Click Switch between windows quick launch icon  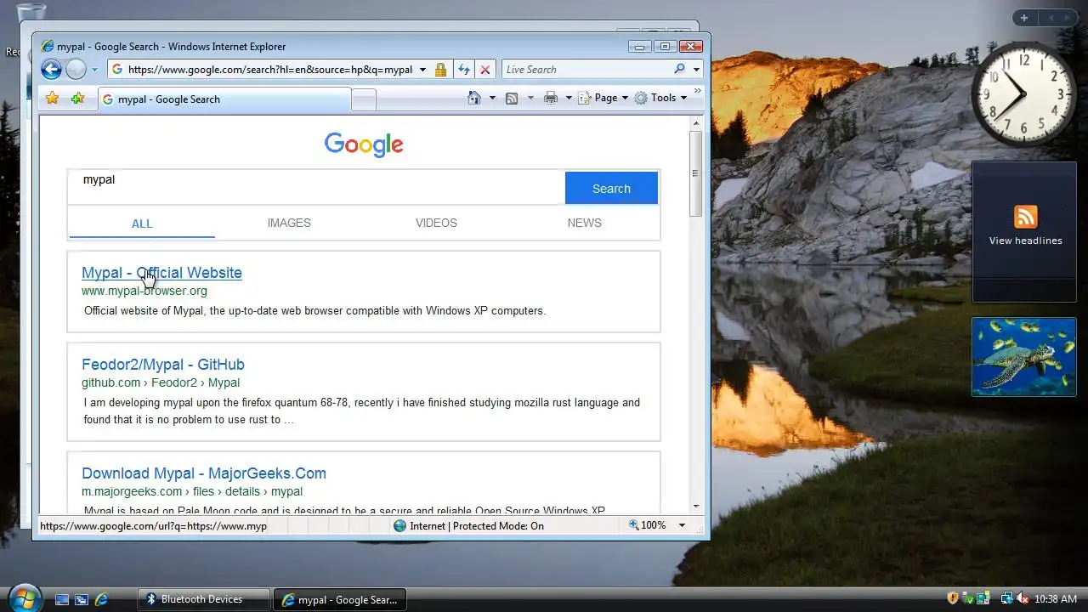coord(82,599)
